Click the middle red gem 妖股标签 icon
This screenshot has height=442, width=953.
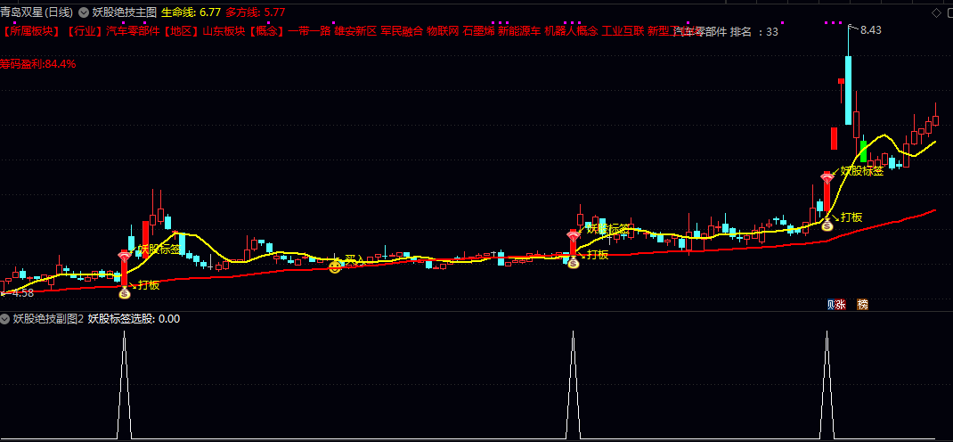click(574, 236)
